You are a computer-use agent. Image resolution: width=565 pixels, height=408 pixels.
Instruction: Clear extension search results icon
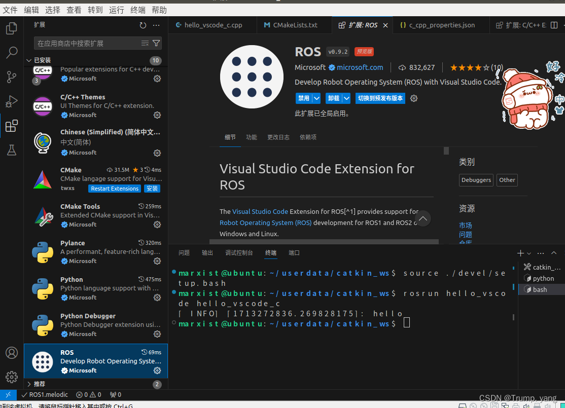[145, 43]
